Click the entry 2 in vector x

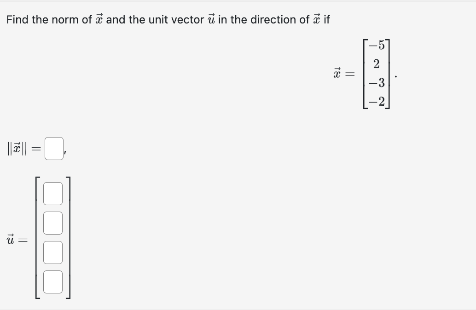tap(377, 64)
